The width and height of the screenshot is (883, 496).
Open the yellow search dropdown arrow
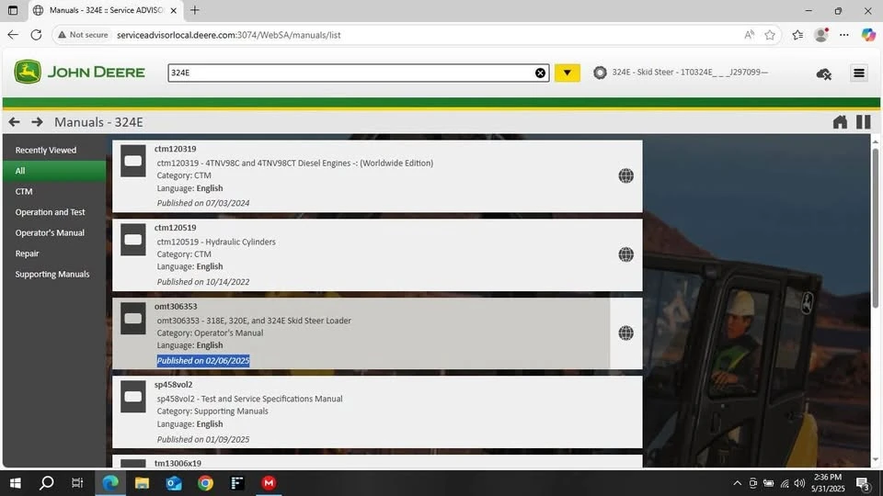click(568, 73)
